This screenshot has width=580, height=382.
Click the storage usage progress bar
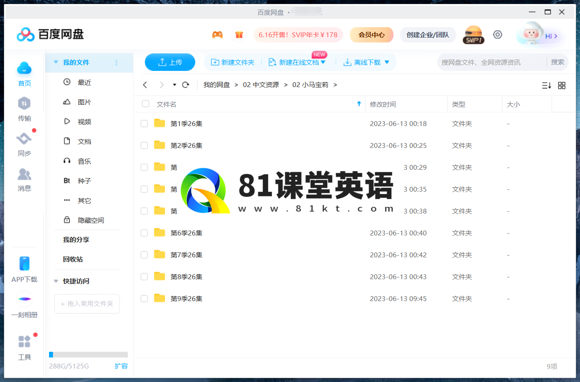(x=88, y=354)
